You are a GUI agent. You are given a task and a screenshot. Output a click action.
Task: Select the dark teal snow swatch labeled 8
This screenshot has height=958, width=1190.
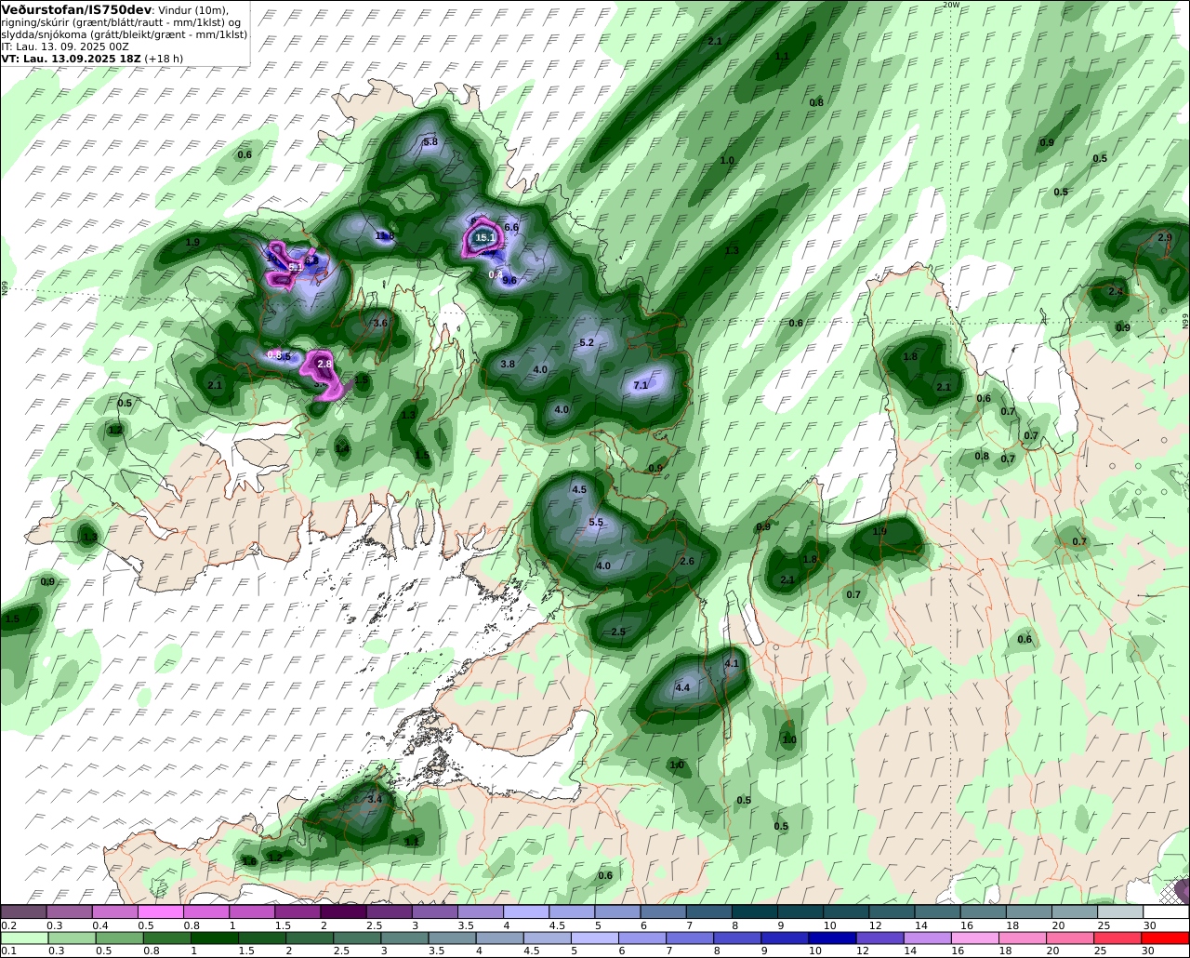[x=755, y=912]
